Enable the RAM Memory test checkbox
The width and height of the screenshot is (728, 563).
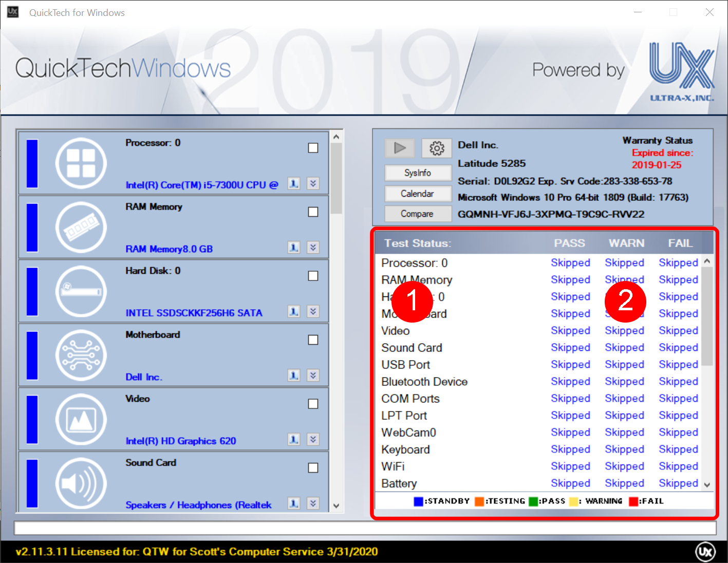(x=313, y=212)
